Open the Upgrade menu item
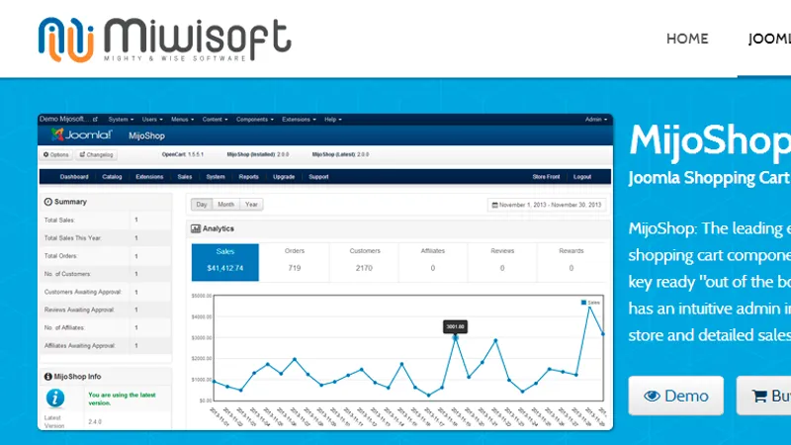Screen dimensions: 791x445 [x=284, y=177]
